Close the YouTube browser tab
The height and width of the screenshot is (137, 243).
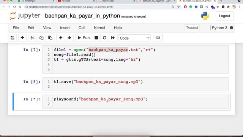(94, 1)
